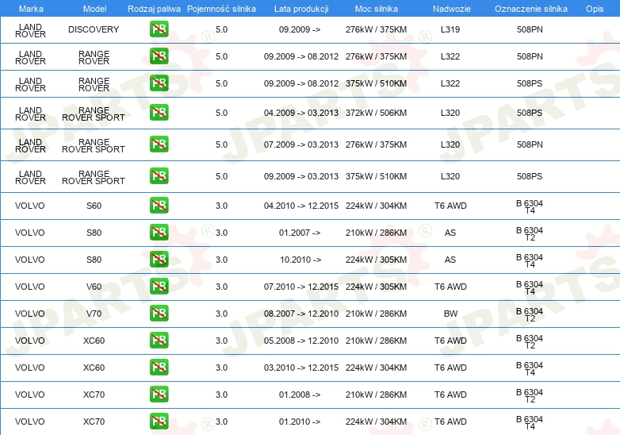
Task: Select the BW body code cell
Action: (x=451, y=314)
